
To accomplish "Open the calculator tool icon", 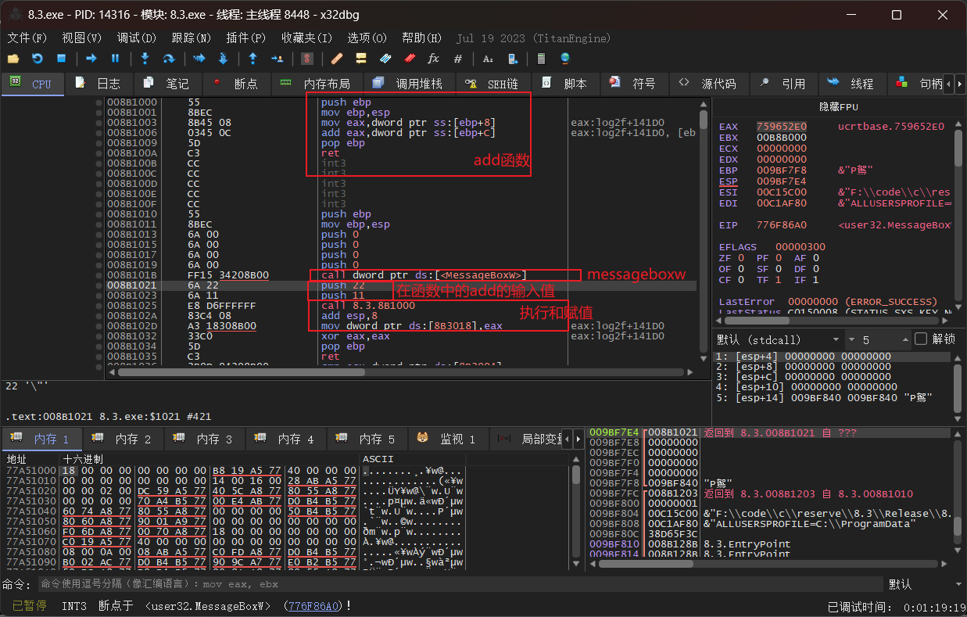I will pyautogui.click(x=540, y=59).
